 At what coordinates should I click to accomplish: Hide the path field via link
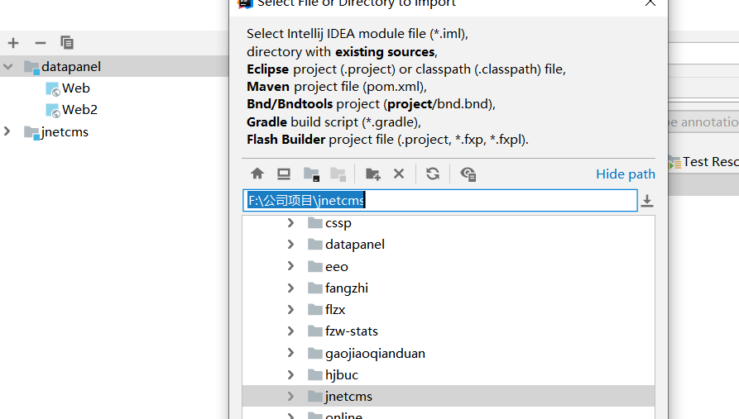click(625, 174)
